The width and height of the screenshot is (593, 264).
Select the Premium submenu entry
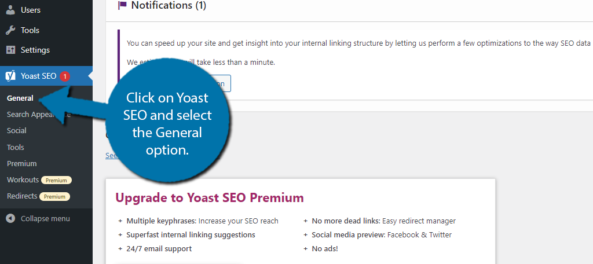pyautogui.click(x=21, y=164)
